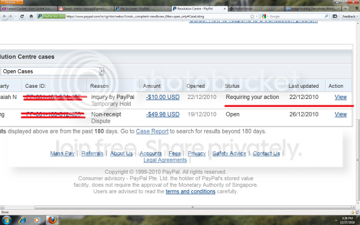
Task: Select the Inquiry by PayPal reason text
Action: (x=112, y=97)
